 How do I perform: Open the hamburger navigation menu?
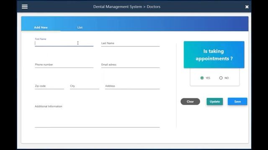tap(25, 7)
